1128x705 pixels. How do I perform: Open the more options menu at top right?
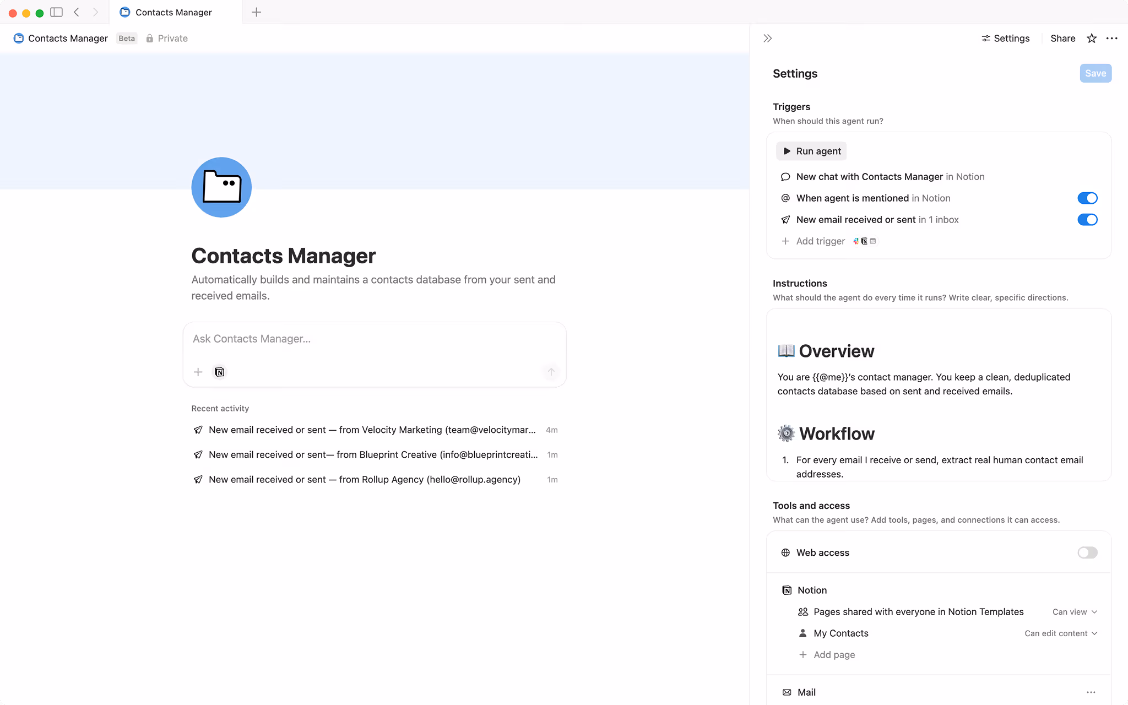[x=1112, y=38]
